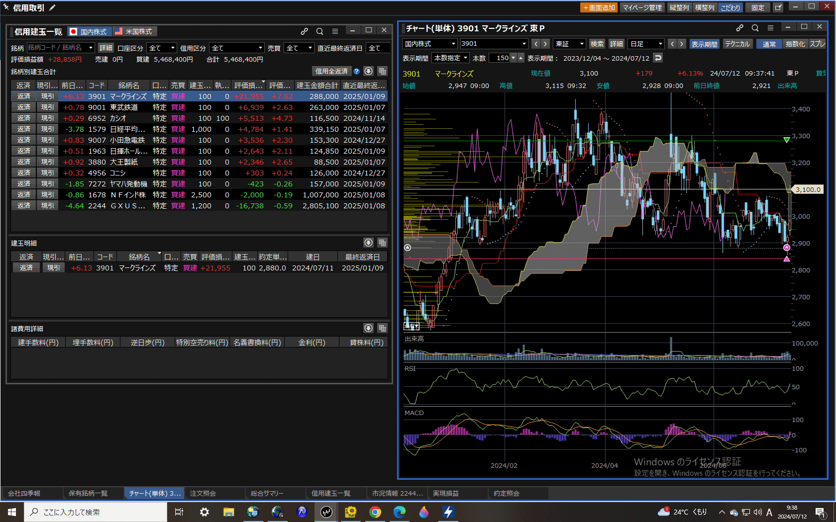Click 検索 button in chart toolbar

pos(597,44)
